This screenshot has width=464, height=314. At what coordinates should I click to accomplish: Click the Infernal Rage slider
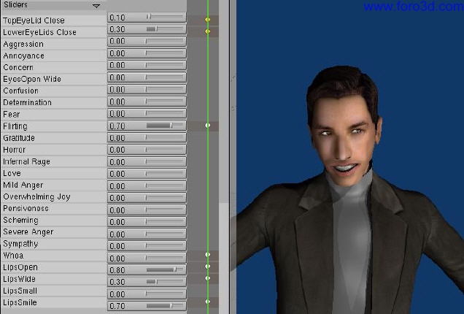147,161
